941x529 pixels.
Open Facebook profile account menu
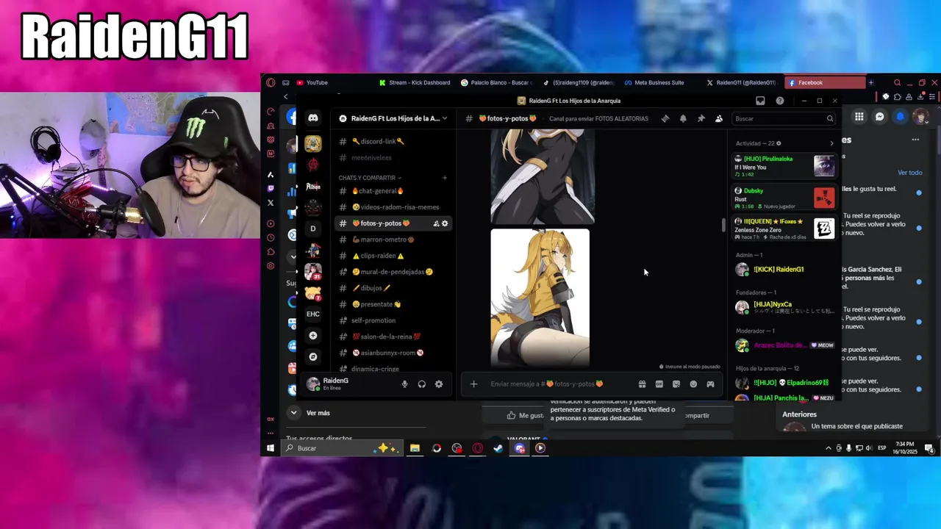920,117
